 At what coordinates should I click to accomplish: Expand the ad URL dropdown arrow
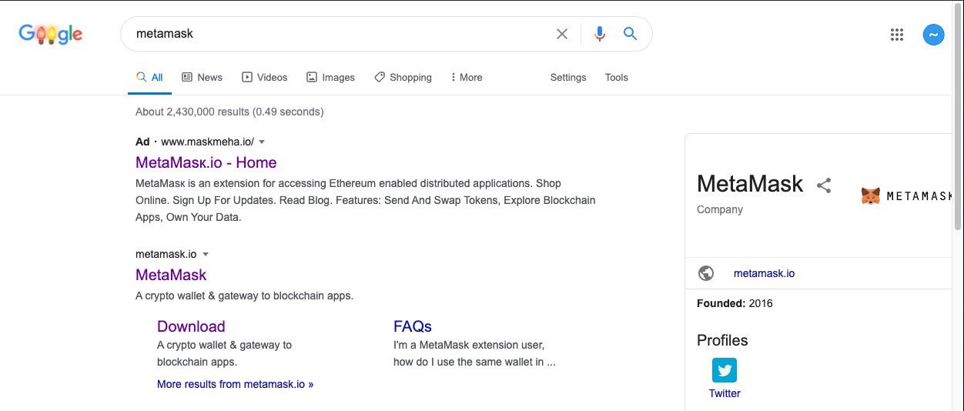[x=262, y=142]
